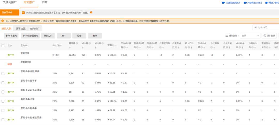Click the 购物意图定向 add button

(x=30, y=36)
